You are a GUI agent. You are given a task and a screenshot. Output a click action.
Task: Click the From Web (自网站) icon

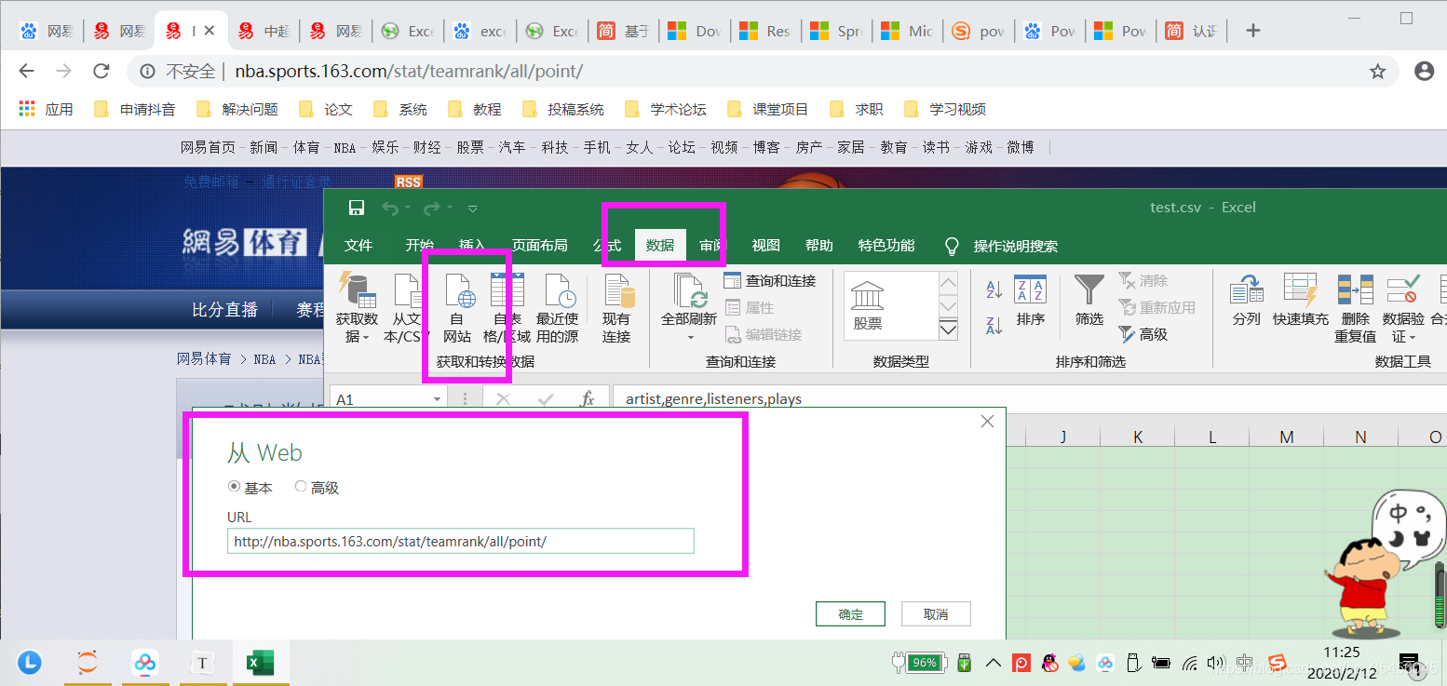457,308
